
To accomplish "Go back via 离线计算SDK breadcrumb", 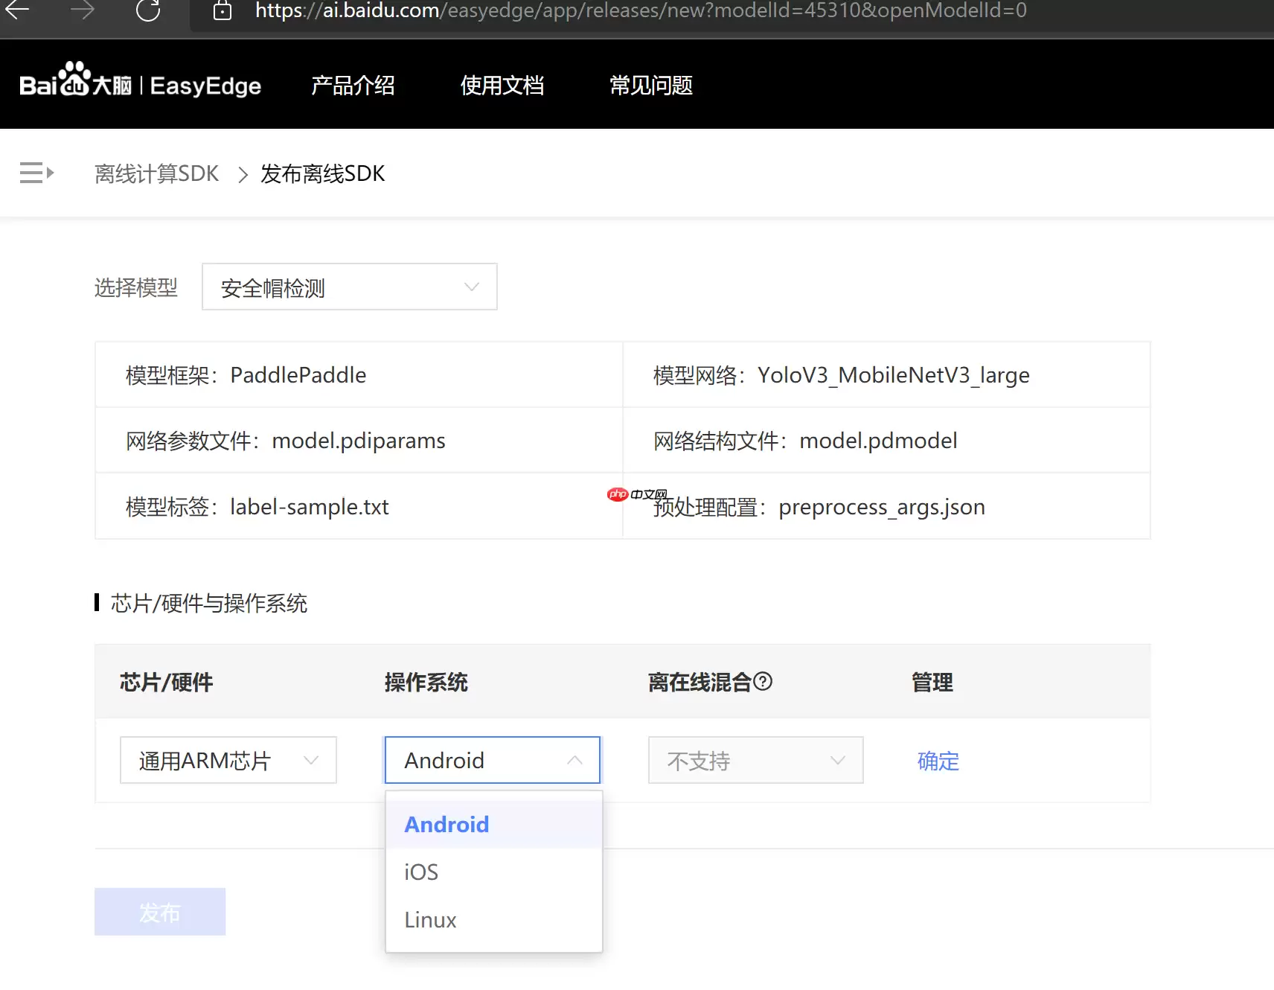I will click(x=156, y=173).
